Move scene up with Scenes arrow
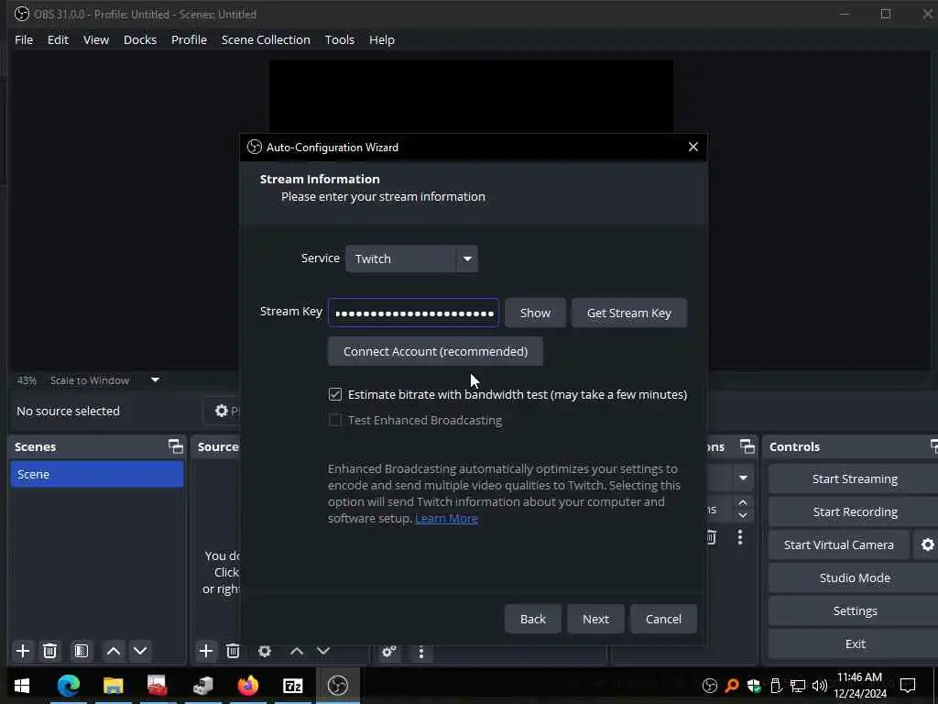This screenshot has width=938, height=704. (113, 651)
